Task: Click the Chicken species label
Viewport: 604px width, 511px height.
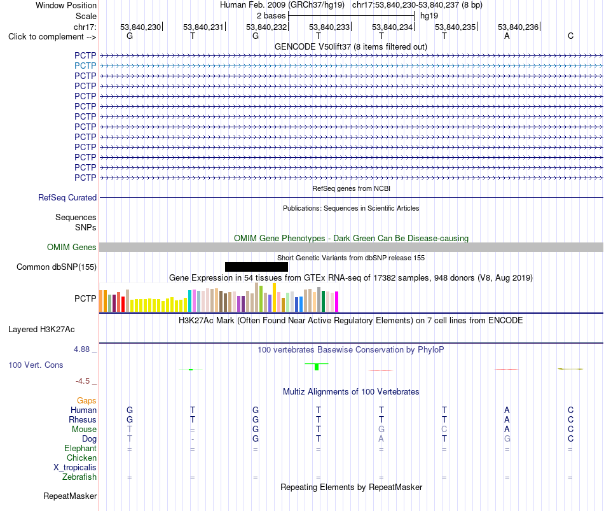Action: 81,458
